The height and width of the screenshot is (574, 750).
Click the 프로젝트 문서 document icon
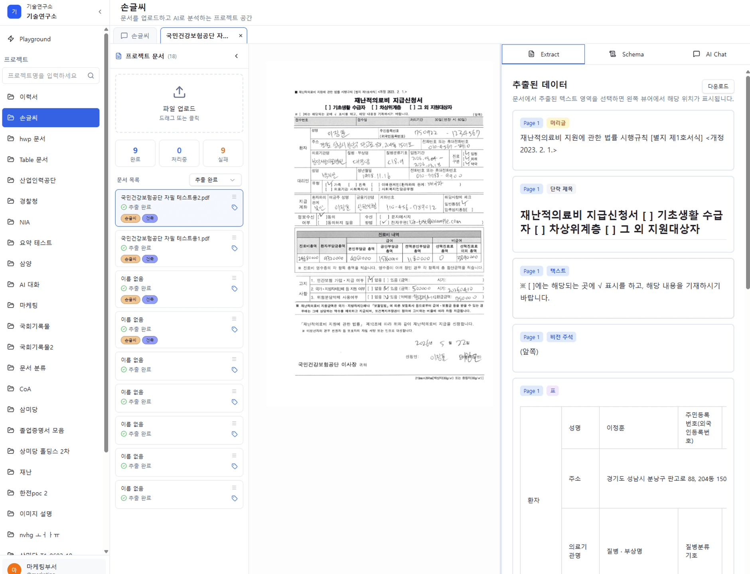pyautogui.click(x=118, y=56)
